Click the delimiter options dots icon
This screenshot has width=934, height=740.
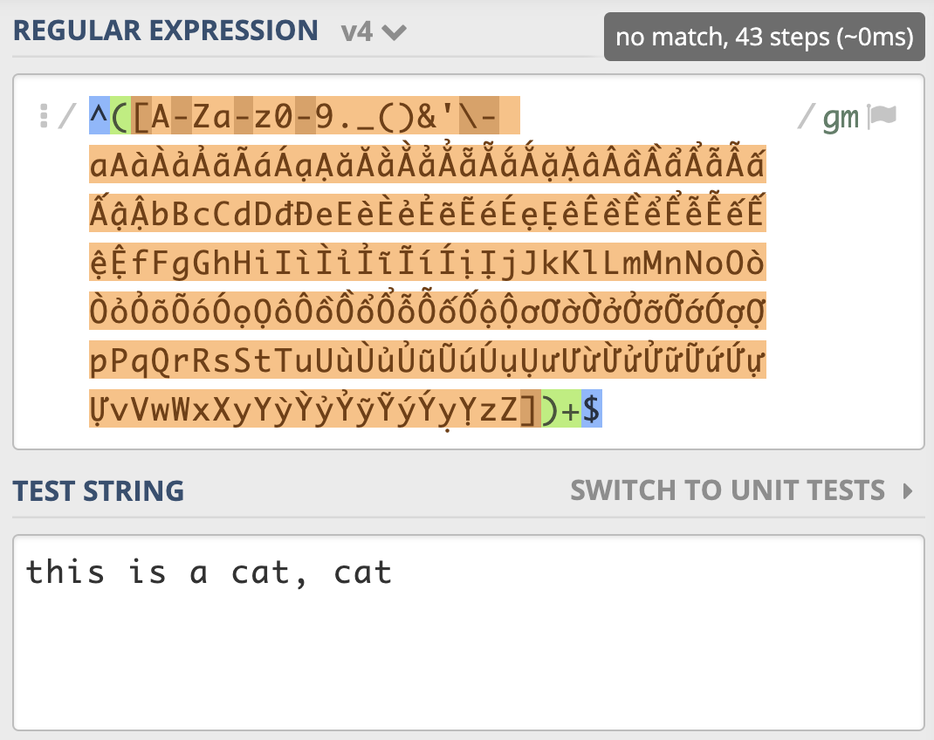pyautogui.click(x=44, y=116)
